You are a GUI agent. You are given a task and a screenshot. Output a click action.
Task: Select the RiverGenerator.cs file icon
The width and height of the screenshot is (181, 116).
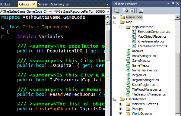(134, 41)
